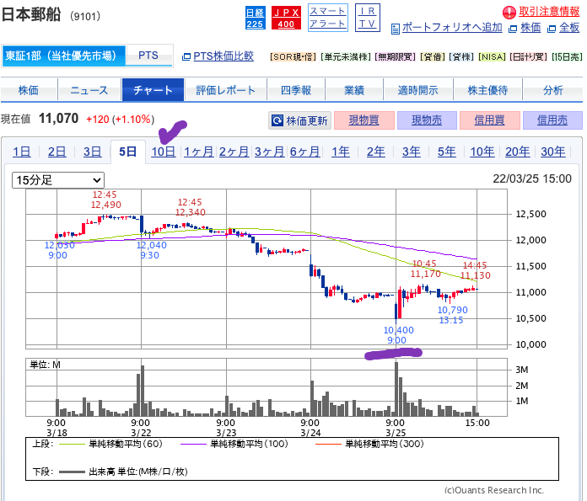The height and width of the screenshot is (501, 587).
Task: Click the 現物買 button
Action: click(x=364, y=120)
